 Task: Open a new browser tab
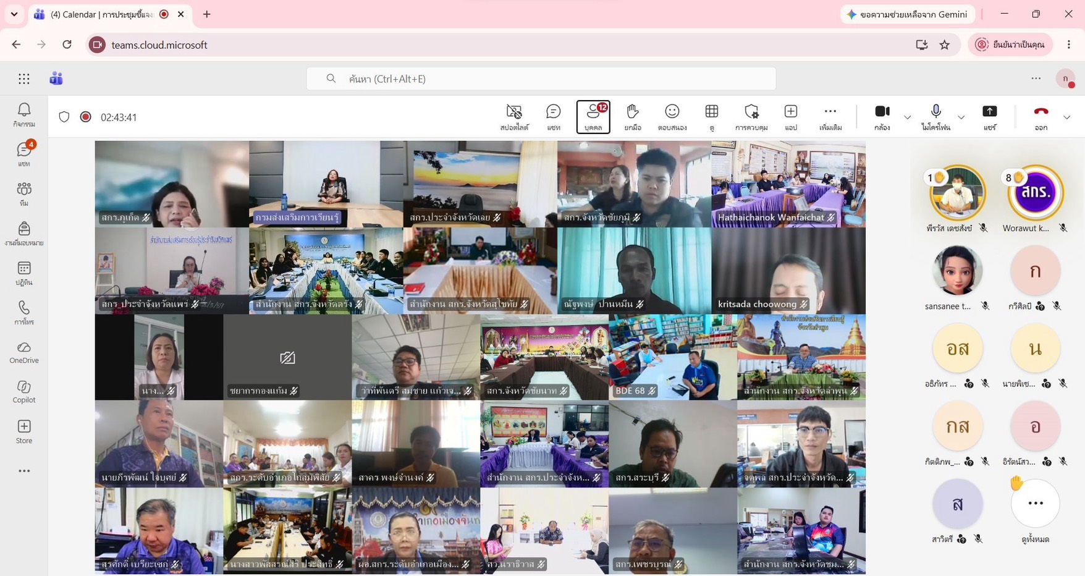207,14
